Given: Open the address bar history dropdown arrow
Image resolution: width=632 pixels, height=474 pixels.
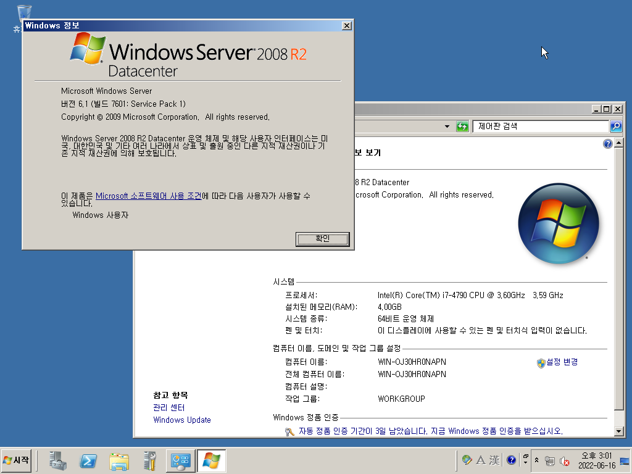Looking at the screenshot, I should tap(447, 127).
